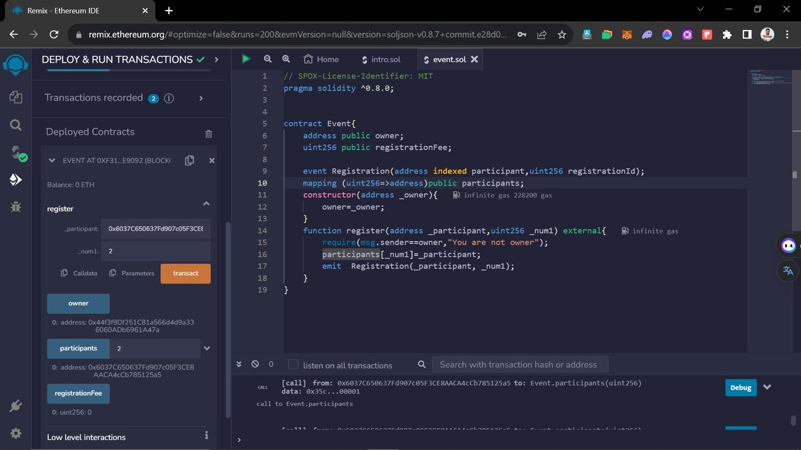The height and width of the screenshot is (450, 801).
Task: Open the Chrome tab search dropdown
Action: pyautogui.click(x=700, y=10)
